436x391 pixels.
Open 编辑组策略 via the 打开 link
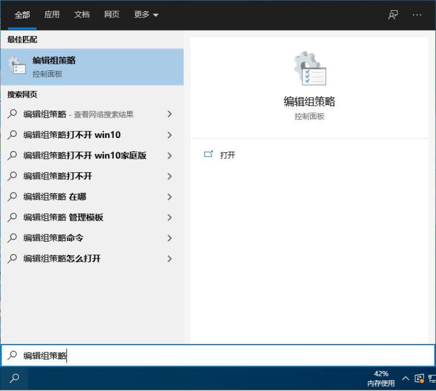(227, 155)
